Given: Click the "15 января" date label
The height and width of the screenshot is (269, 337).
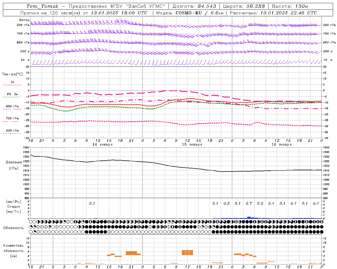Looking at the screenshot, I should pos(192,144).
